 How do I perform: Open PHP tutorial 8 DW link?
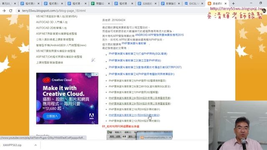[x=140, y=98]
